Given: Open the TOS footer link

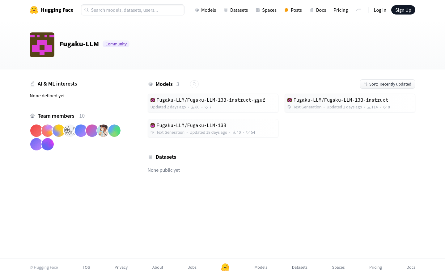Looking at the screenshot, I should tap(86, 267).
